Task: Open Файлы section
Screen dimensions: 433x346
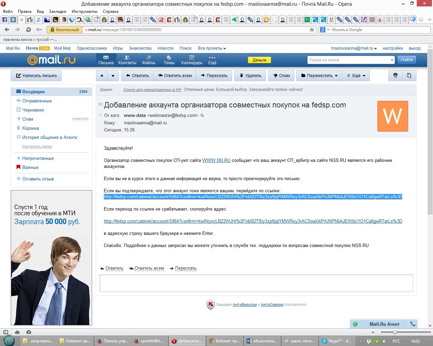Action: (149, 60)
